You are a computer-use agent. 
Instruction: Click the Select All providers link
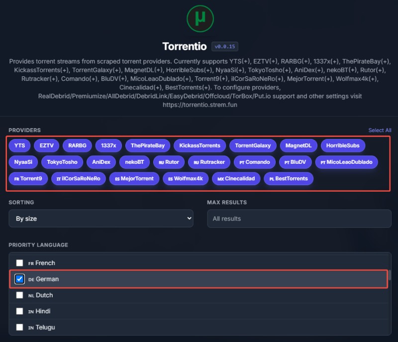tap(380, 130)
